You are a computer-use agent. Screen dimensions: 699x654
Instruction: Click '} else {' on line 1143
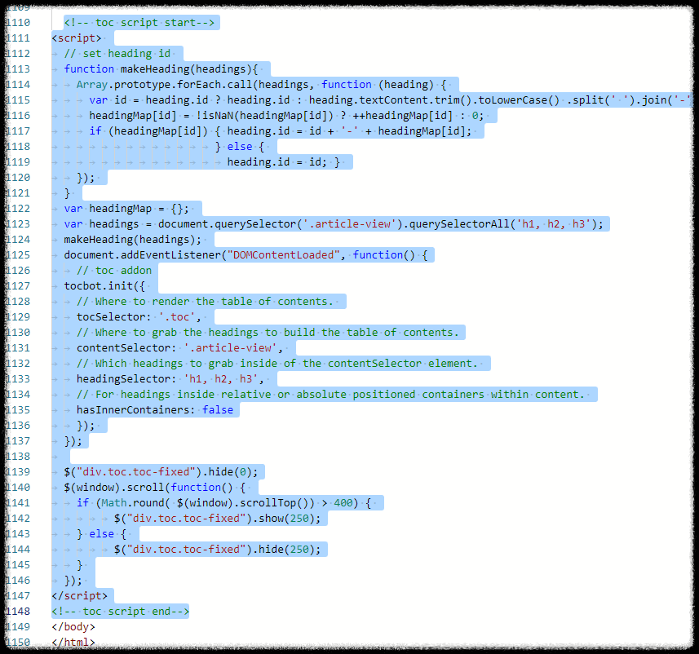pyautogui.click(x=102, y=533)
